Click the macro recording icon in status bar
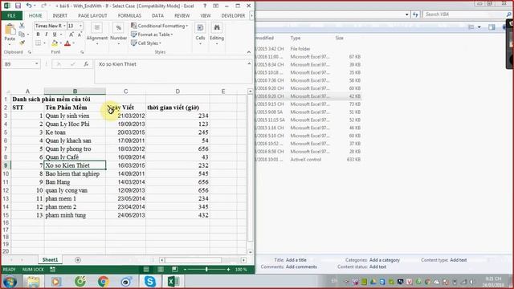Image resolution: width=514 pixels, height=289 pixels. point(52,270)
